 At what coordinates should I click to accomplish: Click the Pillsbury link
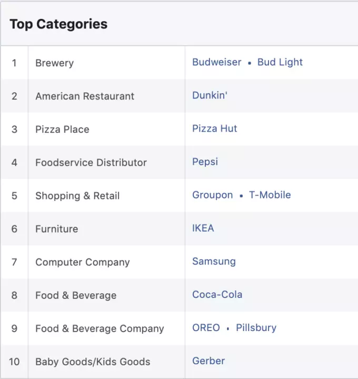coord(256,327)
